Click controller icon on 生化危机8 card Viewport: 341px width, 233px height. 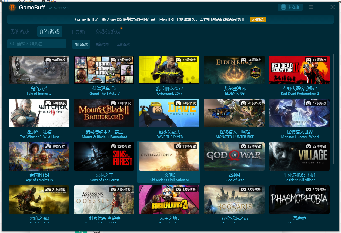point(308,146)
